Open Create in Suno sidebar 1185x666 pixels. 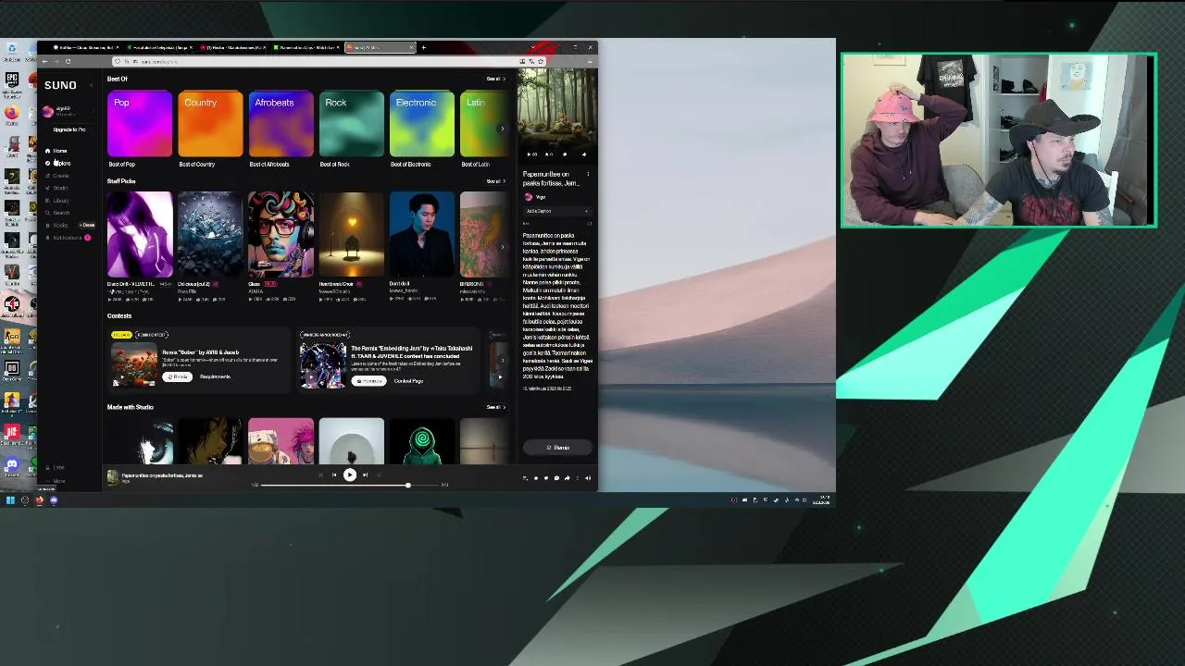pyautogui.click(x=57, y=176)
